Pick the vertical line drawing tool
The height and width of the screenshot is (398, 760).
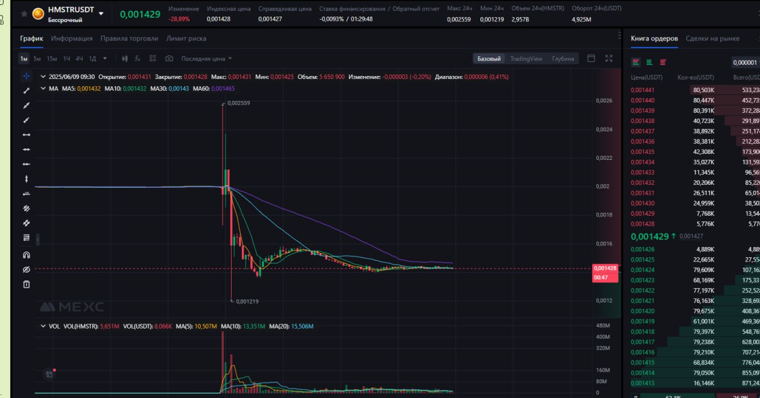click(26, 179)
